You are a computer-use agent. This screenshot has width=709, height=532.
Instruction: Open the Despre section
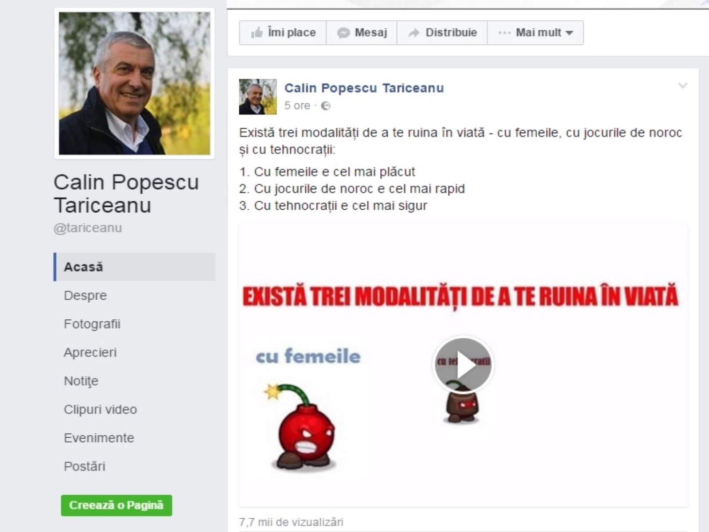click(85, 295)
